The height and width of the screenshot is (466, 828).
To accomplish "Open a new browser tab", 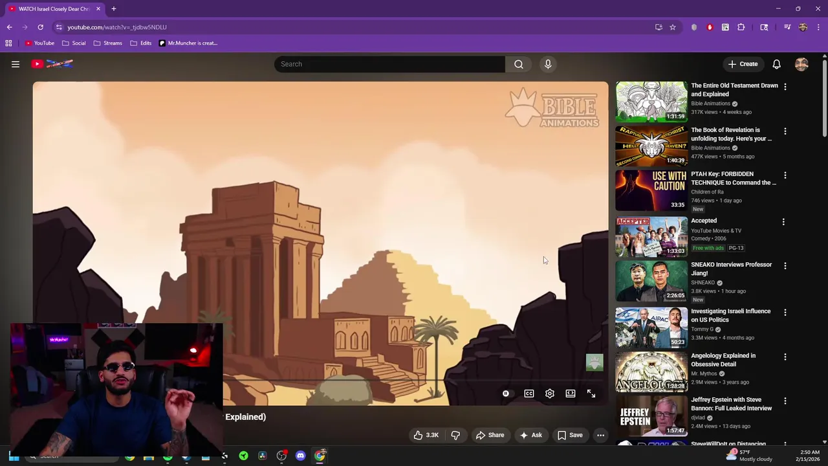I will click(114, 9).
